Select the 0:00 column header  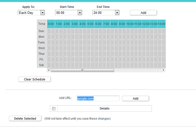[51, 24]
